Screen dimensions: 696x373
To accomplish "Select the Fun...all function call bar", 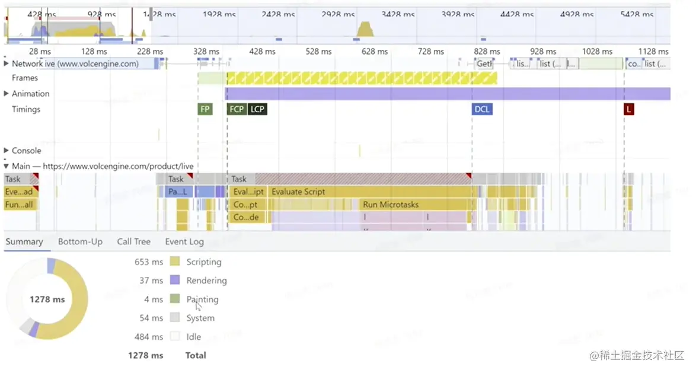I will point(21,205).
